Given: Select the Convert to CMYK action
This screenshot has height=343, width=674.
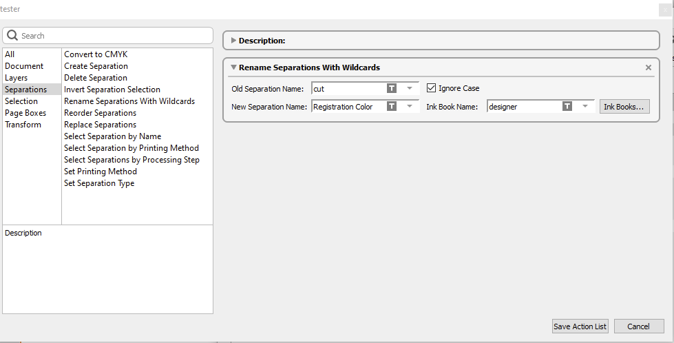Looking at the screenshot, I should (96, 54).
